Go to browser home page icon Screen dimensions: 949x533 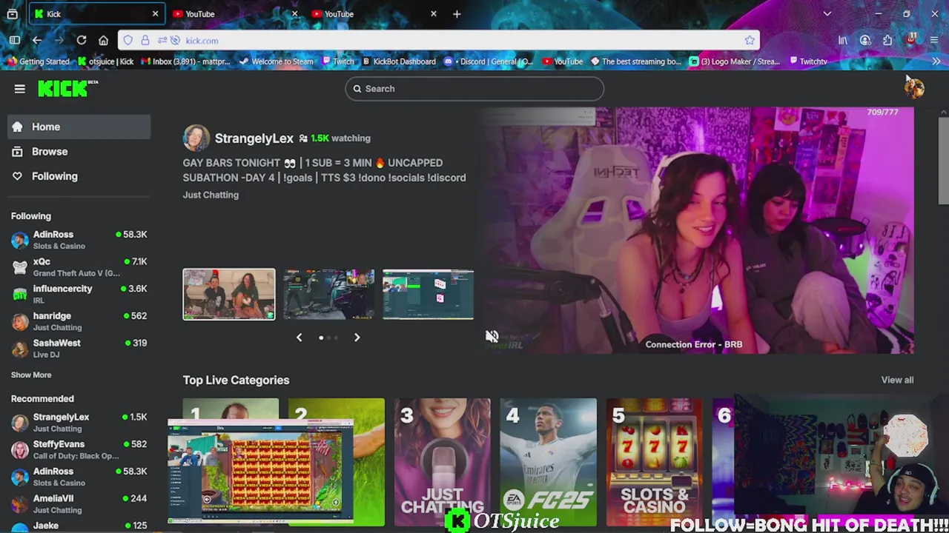(x=104, y=41)
